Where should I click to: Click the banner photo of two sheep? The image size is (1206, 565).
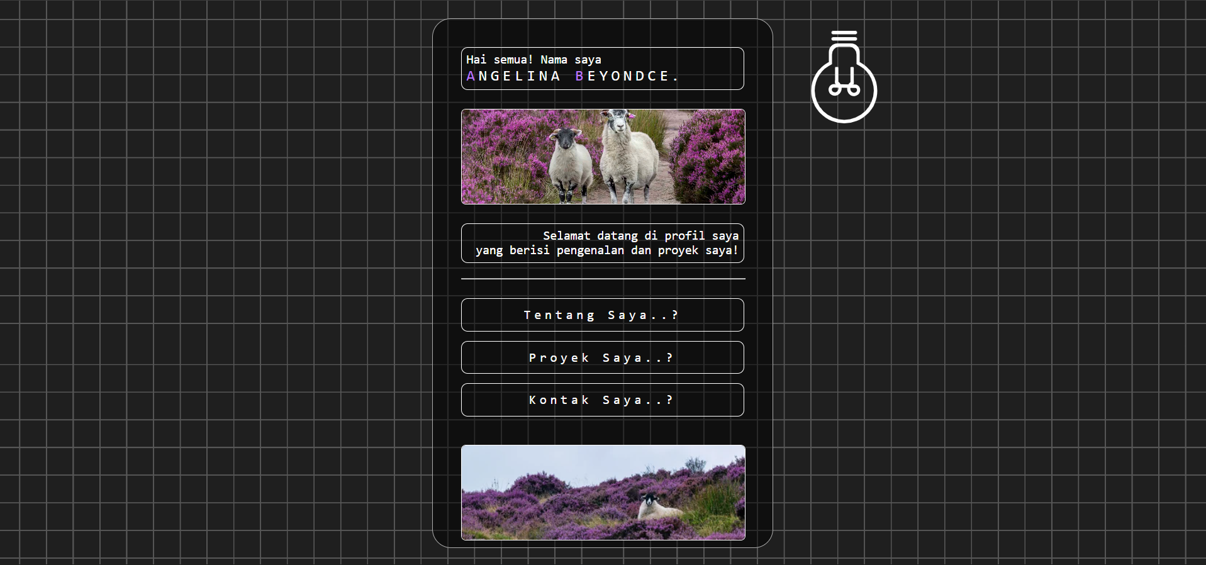603,157
